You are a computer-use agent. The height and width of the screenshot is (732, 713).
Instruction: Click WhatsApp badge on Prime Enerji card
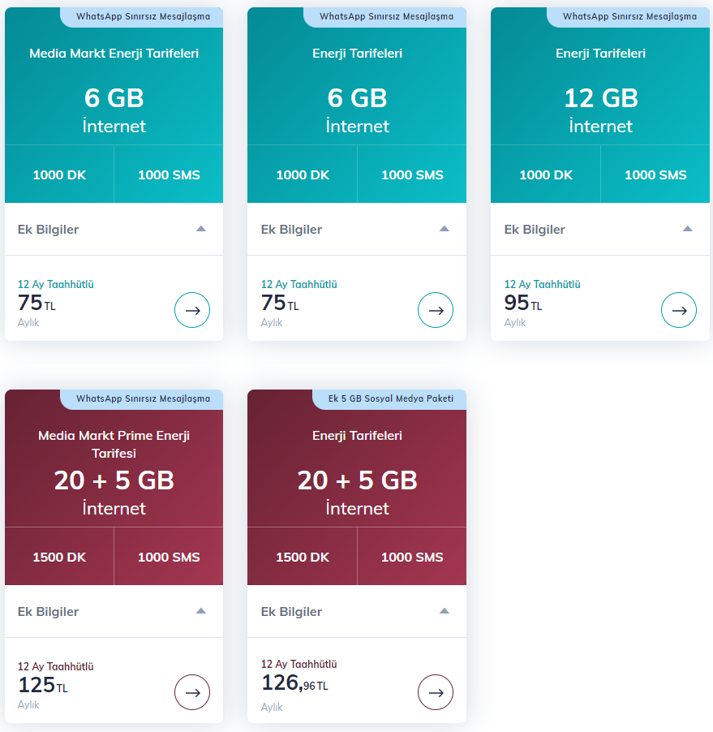point(142,399)
